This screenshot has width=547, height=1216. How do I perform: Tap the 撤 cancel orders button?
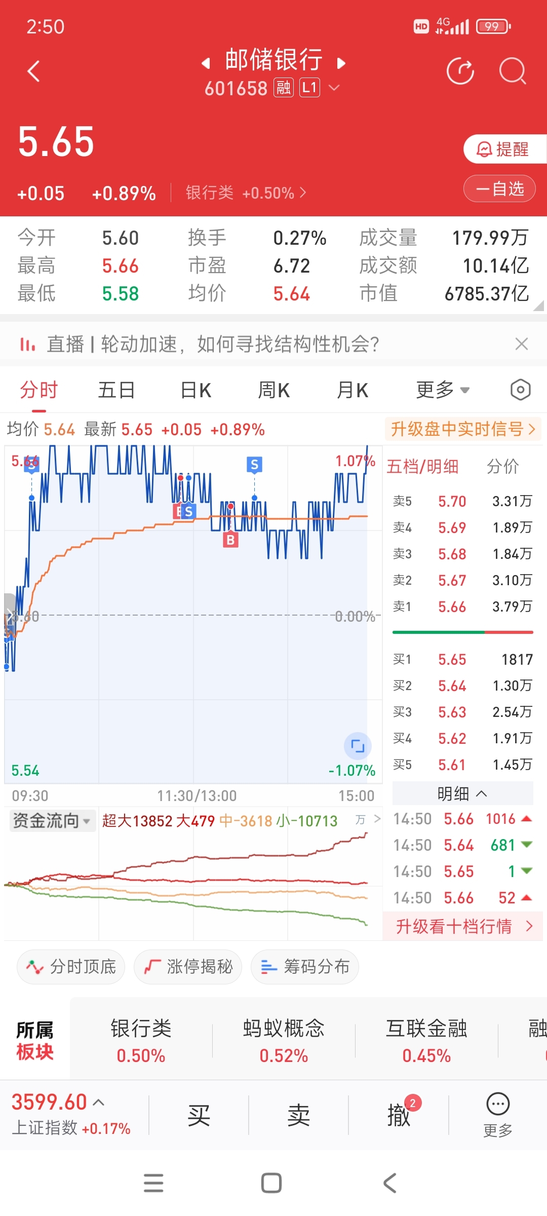(x=399, y=1115)
